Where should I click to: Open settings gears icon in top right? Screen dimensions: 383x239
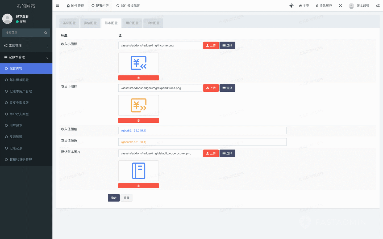pyautogui.click(x=378, y=6)
